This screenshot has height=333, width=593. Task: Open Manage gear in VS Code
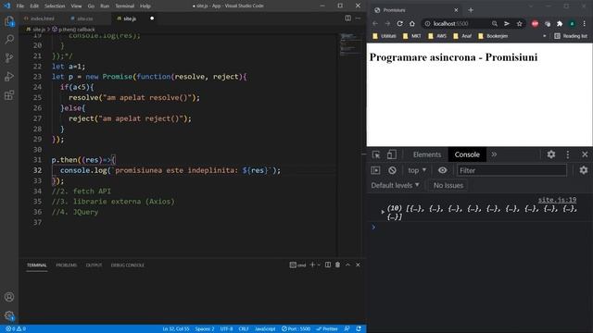tap(9, 315)
